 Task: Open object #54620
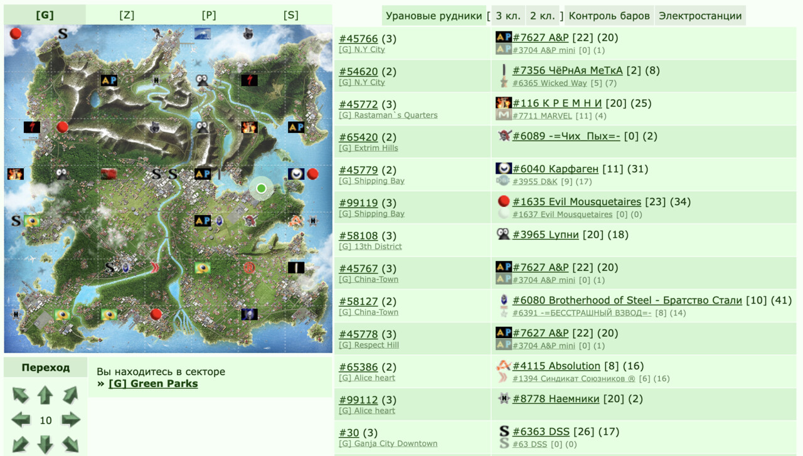358,72
